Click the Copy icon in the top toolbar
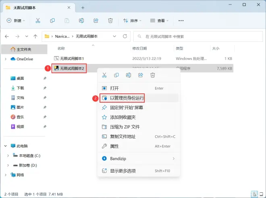This screenshot has height=198, width=266. pos(52,21)
